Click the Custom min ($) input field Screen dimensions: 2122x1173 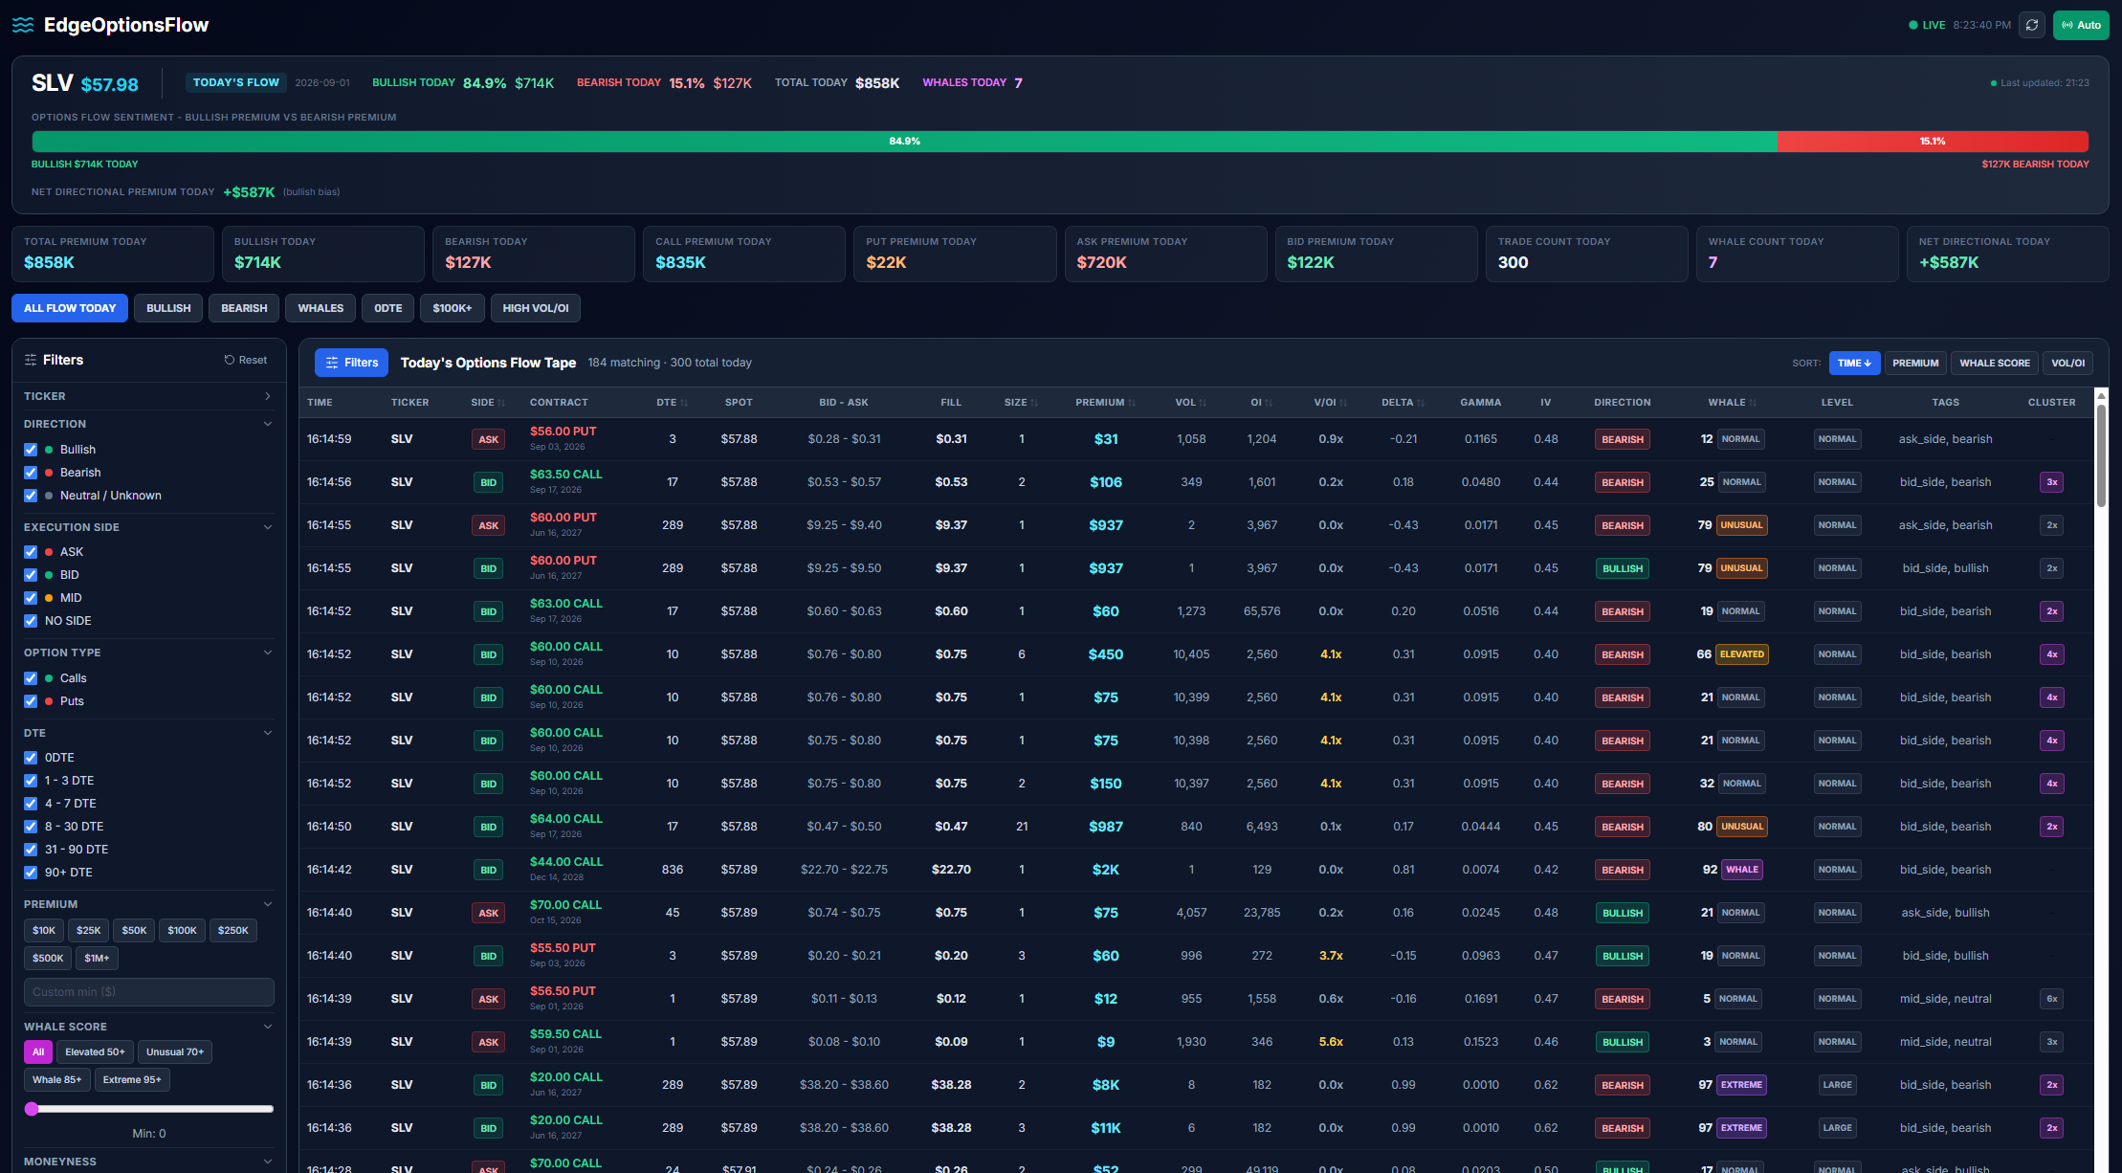click(149, 992)
